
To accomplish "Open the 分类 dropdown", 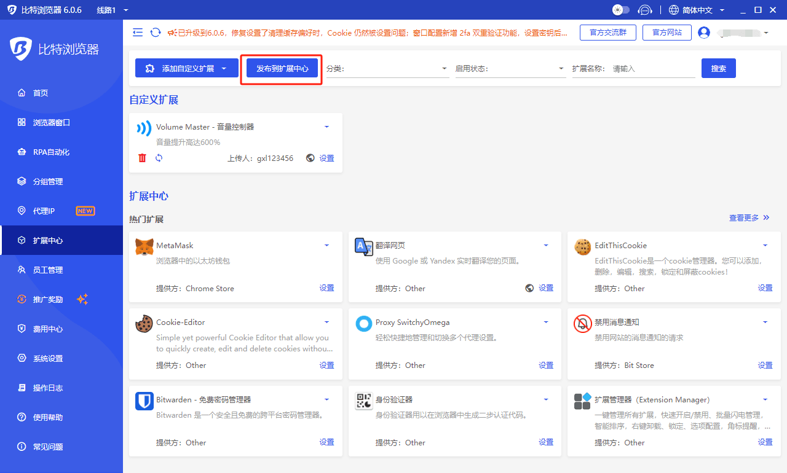I will [387, 69].
